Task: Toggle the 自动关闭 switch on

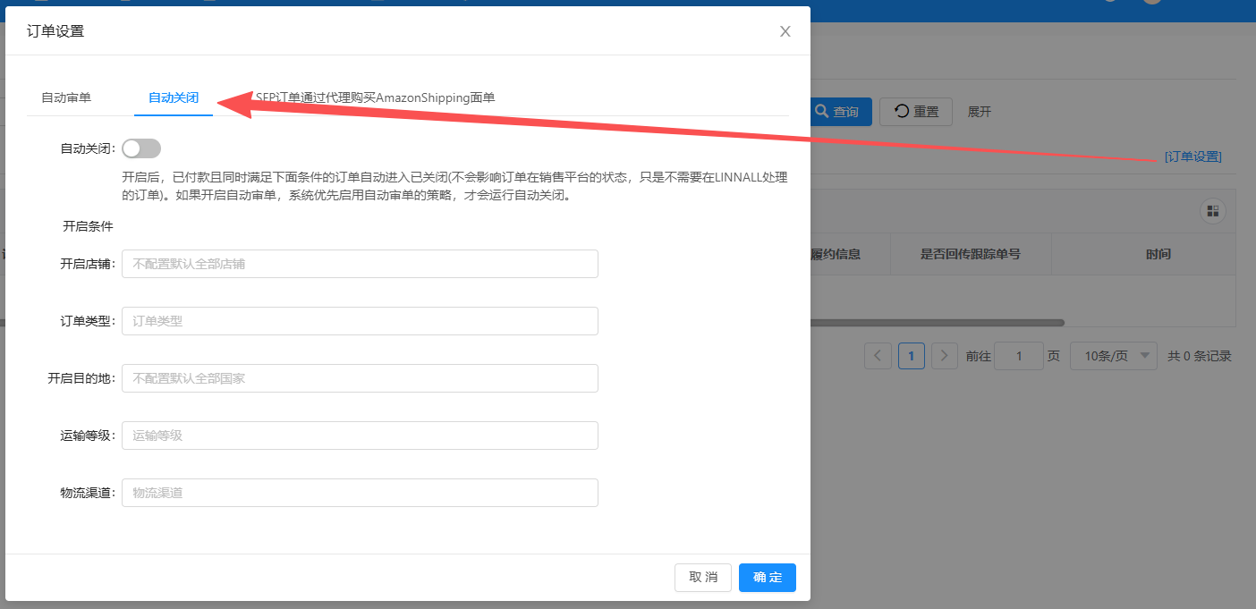Action: (141, 148)
